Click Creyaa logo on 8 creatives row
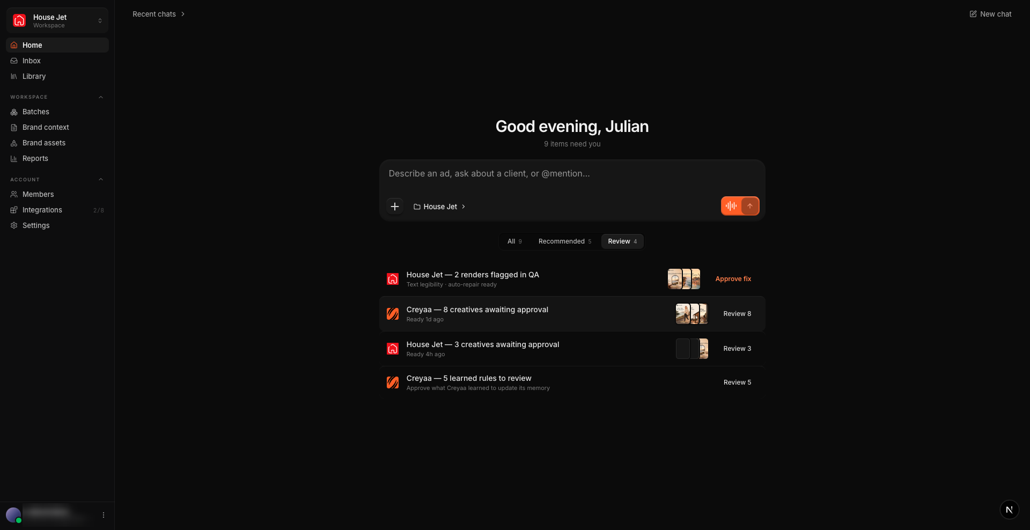 pyautogui.click(x=393, y=314)
